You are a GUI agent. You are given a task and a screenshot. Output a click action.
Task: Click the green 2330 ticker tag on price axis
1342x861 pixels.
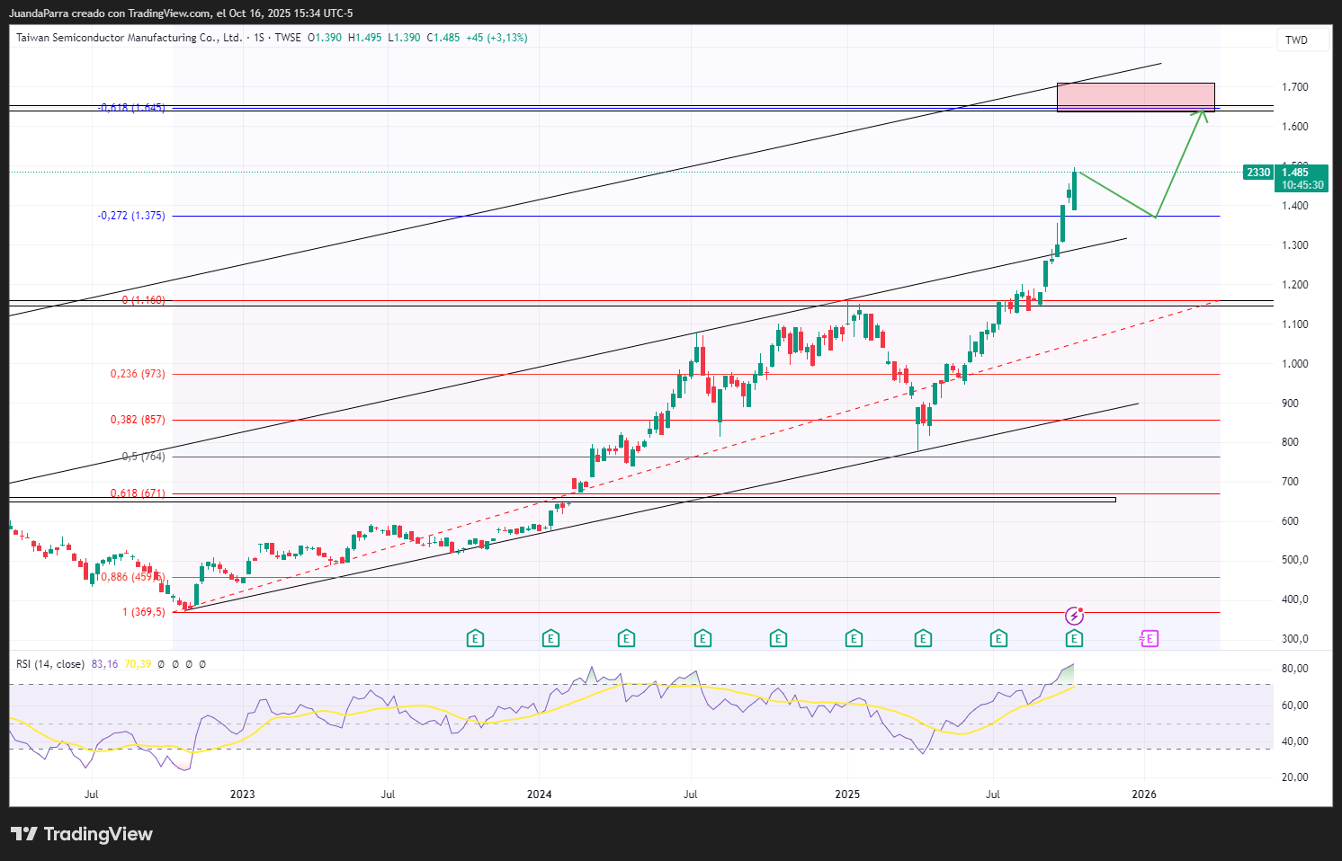click(x=1257, y=173)
